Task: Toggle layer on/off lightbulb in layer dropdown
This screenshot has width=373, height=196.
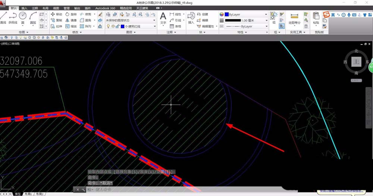Action: (x=108, y=26)
